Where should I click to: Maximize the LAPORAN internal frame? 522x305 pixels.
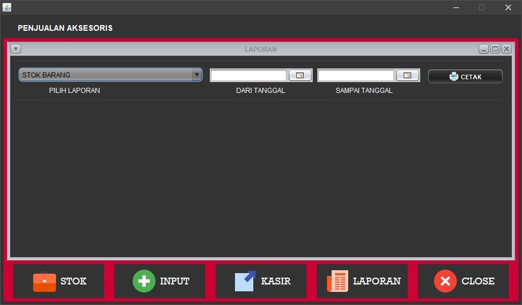[495, 49]
